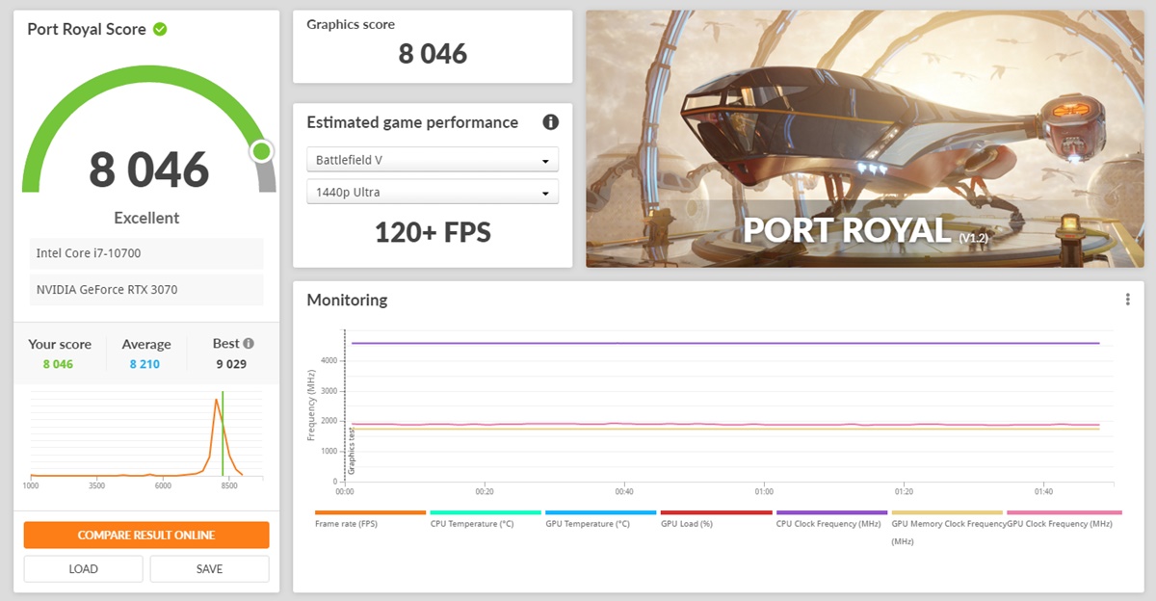Toggle the GPU Load (%) legend item
1156x601 pixels.
716,518
